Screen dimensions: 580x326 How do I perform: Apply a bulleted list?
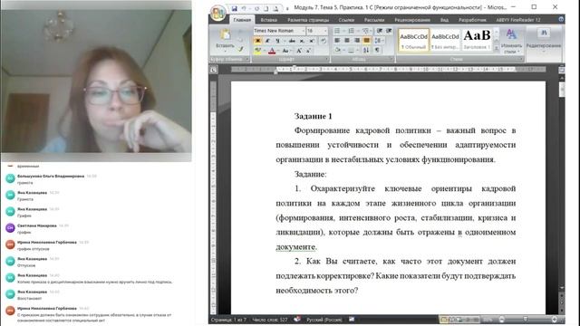pos(338,31)
